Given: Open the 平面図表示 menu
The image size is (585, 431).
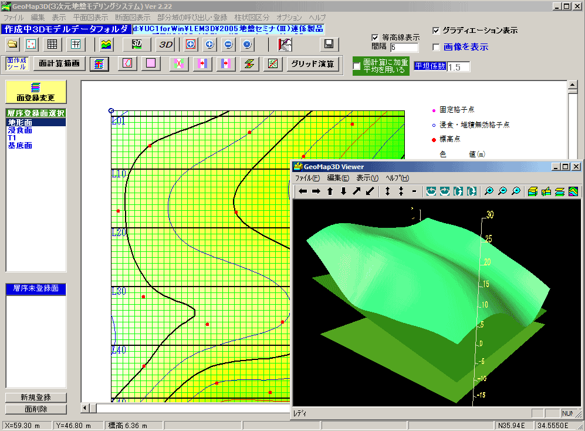Looking at the screenshot, I should (x=91, y=18).
